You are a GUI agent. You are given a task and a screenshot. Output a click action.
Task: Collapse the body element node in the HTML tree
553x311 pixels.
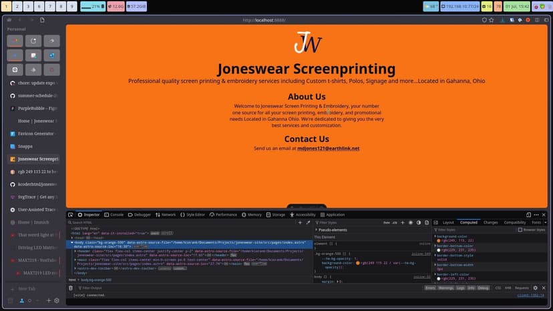point(73,242)
